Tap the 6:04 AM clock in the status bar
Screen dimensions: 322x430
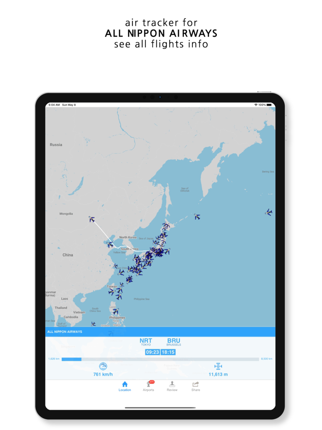coord(54,105)
